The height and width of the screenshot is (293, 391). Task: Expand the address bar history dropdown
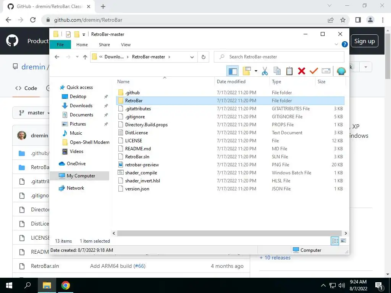tap(192, 57)
